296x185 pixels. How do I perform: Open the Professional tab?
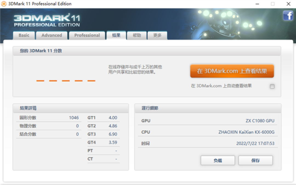tap(87, 35)
